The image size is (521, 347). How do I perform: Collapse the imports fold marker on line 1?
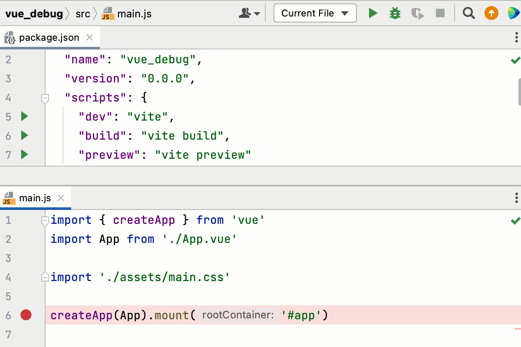point(45,221)
